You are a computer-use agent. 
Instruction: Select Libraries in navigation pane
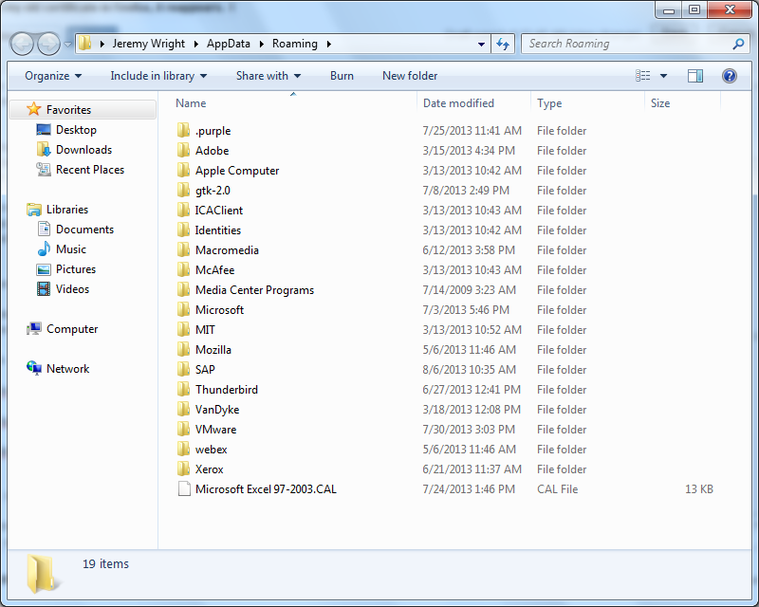(67, 210)
